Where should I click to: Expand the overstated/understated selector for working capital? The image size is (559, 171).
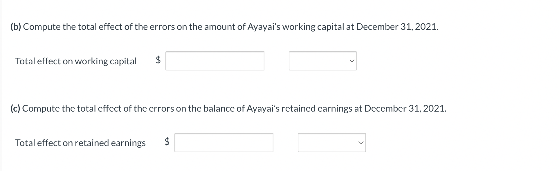point(322,61)
